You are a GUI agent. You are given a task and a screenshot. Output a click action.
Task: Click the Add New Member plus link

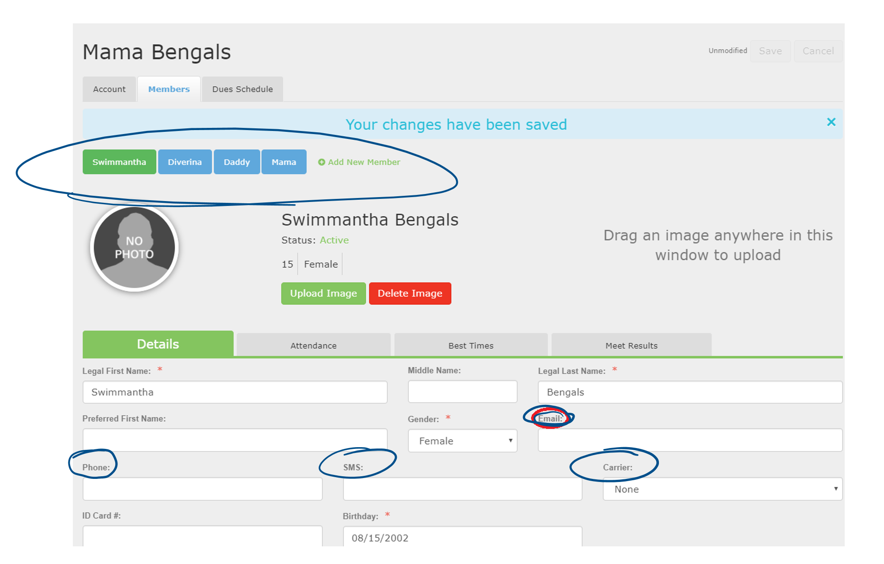[359, 162]
